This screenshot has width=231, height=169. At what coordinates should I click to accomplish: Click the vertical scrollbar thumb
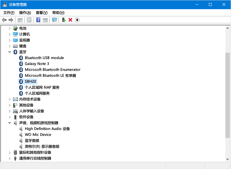point(227,95)
